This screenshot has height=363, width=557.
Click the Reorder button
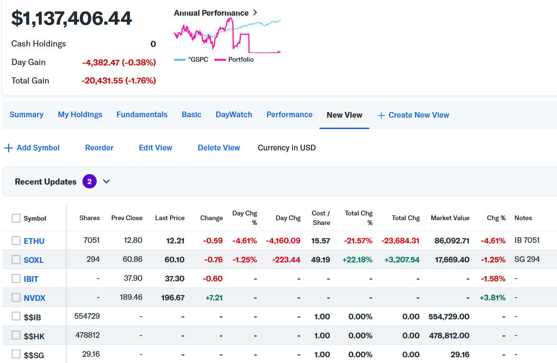tap(99, 148)
